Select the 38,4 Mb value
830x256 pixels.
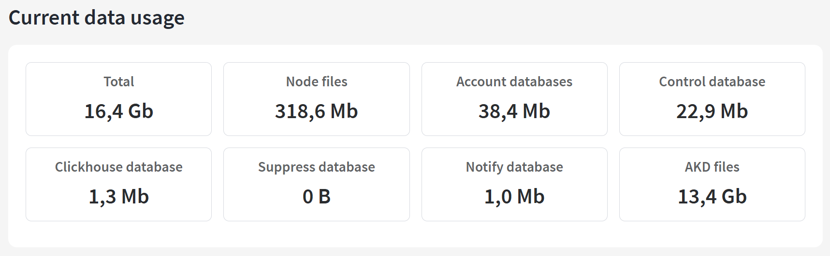click(x=514, y=111)
